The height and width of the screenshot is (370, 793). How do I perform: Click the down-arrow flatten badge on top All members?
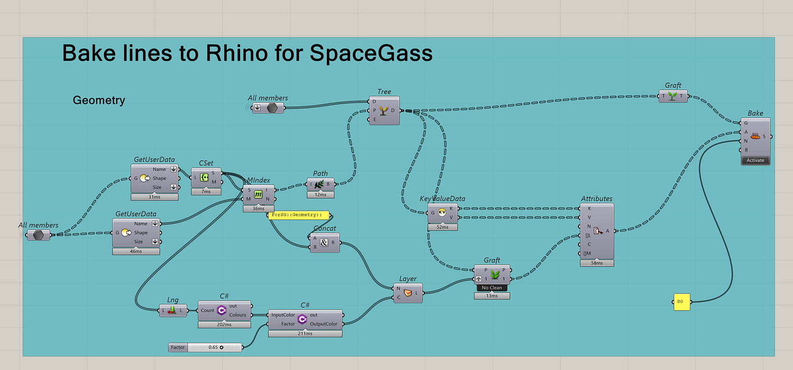(x=257, y=108)
